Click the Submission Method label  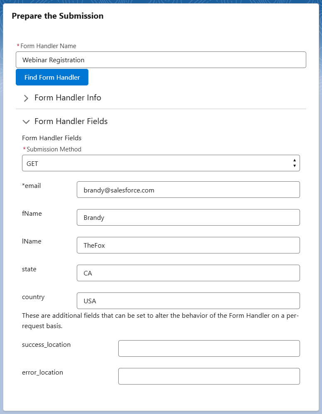tap(54, 149)
